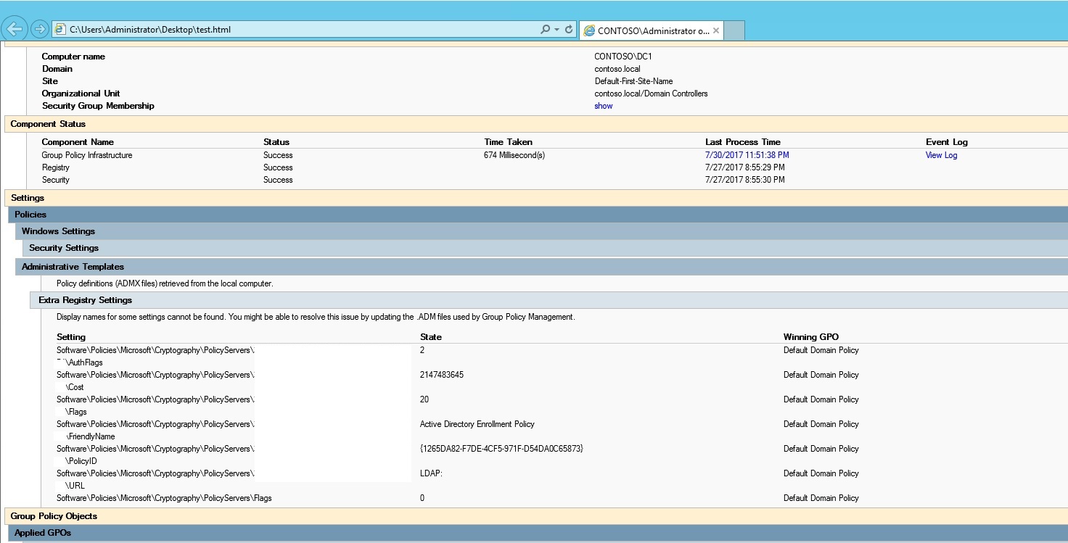Click the Computer name label

coord(73,57)
